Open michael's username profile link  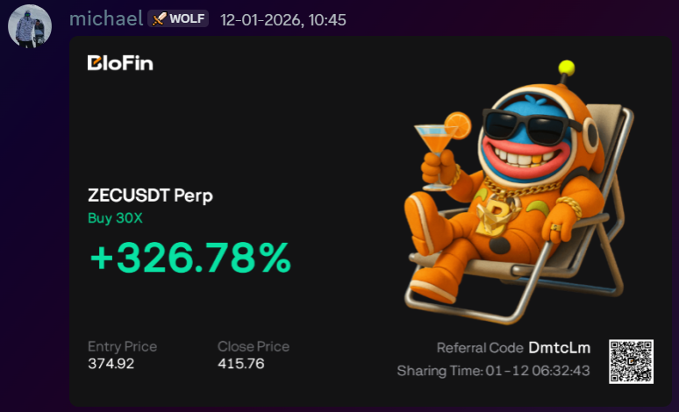click(105, 18)
